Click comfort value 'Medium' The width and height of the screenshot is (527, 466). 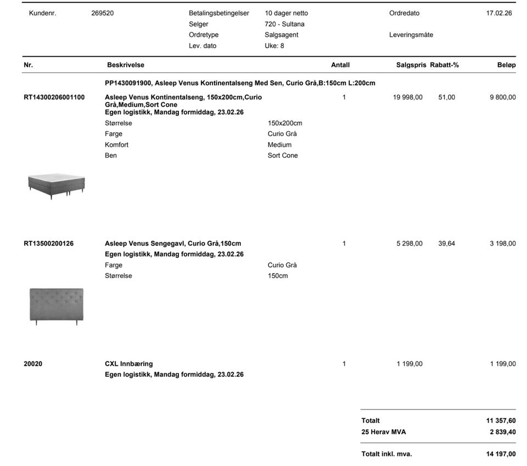tap(279, 145)
